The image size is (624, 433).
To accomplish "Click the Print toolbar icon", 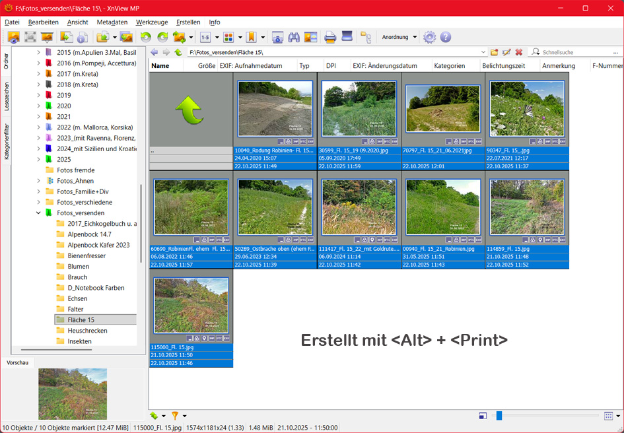I will 330,37.
